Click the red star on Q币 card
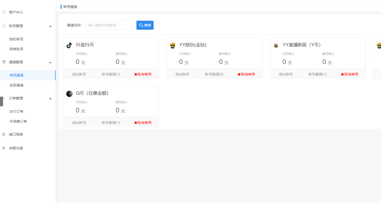 tap(136, 123)
